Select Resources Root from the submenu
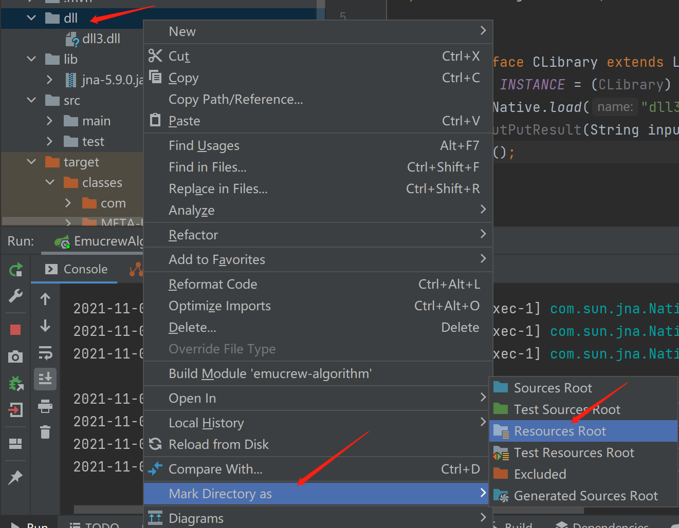Image resolution: width=679 pixels, height=528 pixels. click(x=560, y=431)
